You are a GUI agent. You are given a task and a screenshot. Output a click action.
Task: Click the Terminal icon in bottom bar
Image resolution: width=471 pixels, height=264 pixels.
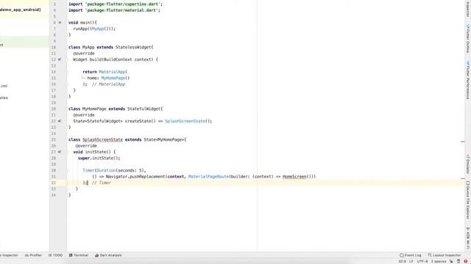coord(71,255)
